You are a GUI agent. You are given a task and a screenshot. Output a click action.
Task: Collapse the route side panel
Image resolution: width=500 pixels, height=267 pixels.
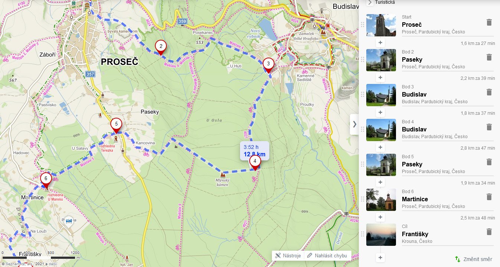(354, 124)
